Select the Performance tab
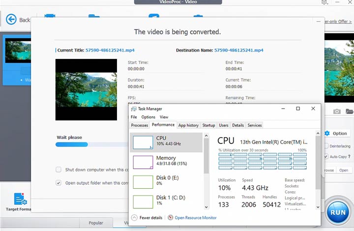Viewport: 354px width, 231px height. [x=163, y=125]
